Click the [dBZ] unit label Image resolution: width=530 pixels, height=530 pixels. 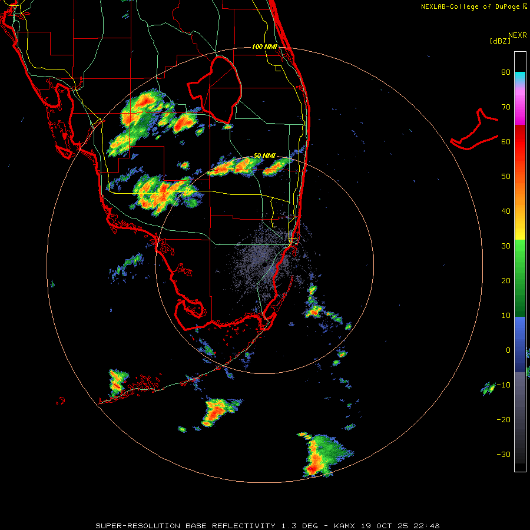point(500,41)
